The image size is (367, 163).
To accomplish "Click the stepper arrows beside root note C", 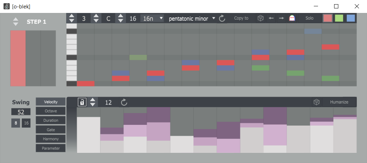I will pos(96,19).
